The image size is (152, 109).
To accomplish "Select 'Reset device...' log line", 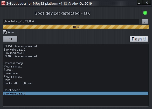I will pyautogui.click(x=13, y=90).
